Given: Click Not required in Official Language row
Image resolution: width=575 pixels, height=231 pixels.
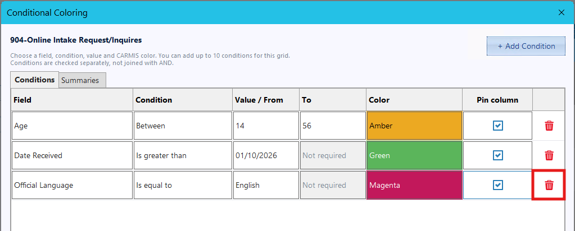Looking at the screenshot, I should pos(333,185).
